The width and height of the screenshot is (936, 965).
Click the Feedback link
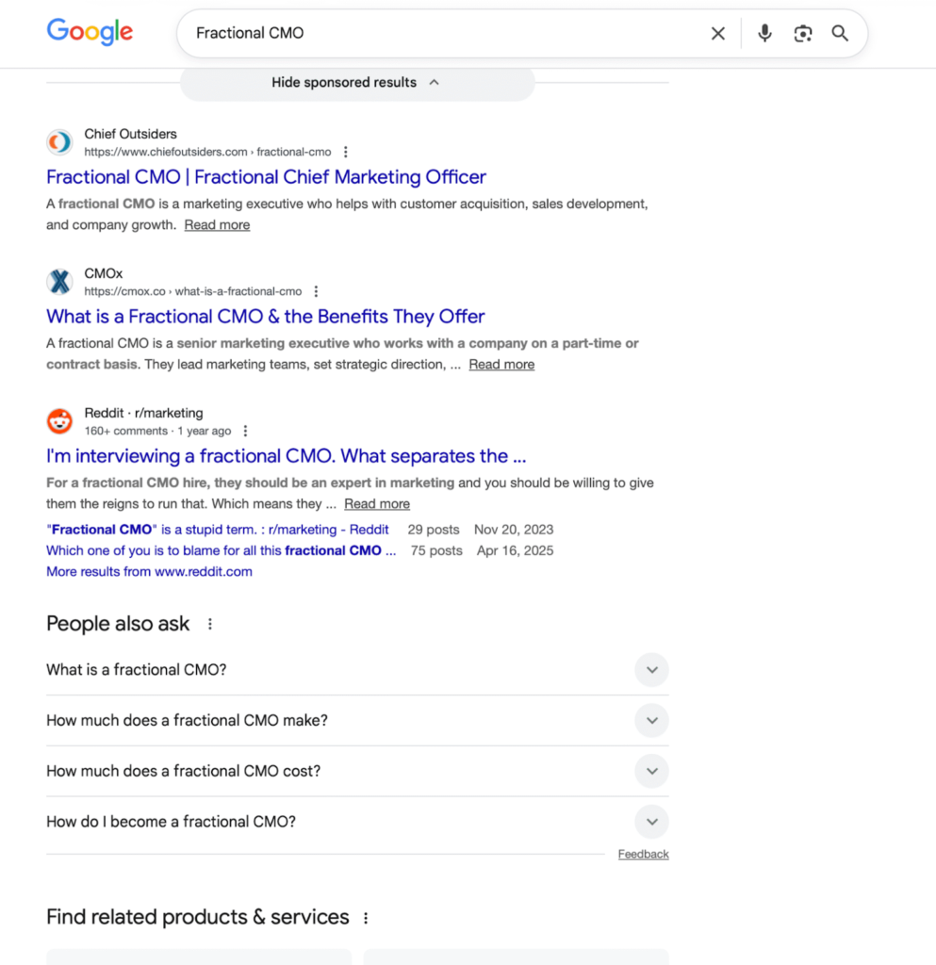[643, 854]
